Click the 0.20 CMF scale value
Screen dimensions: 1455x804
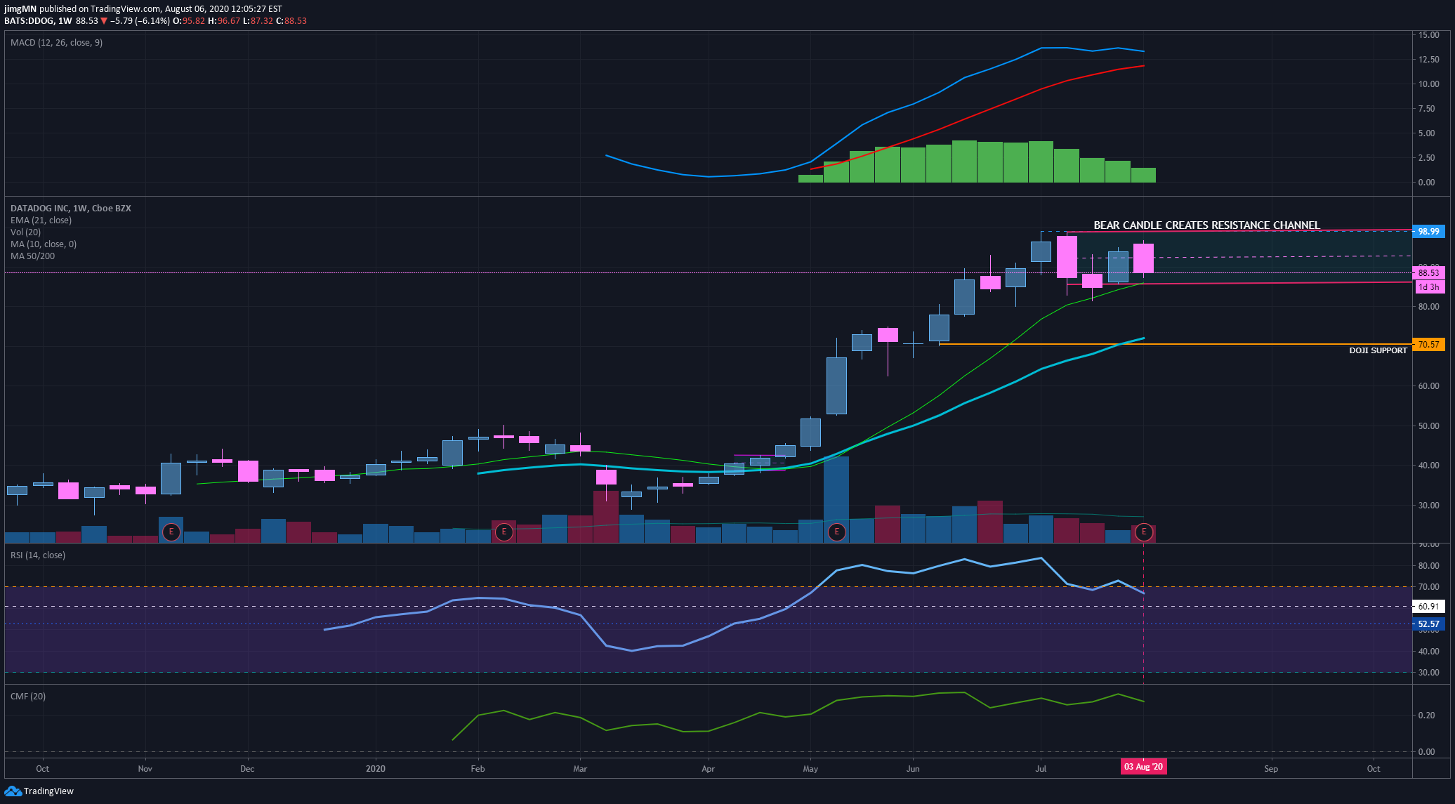[x=1426, y=716]
